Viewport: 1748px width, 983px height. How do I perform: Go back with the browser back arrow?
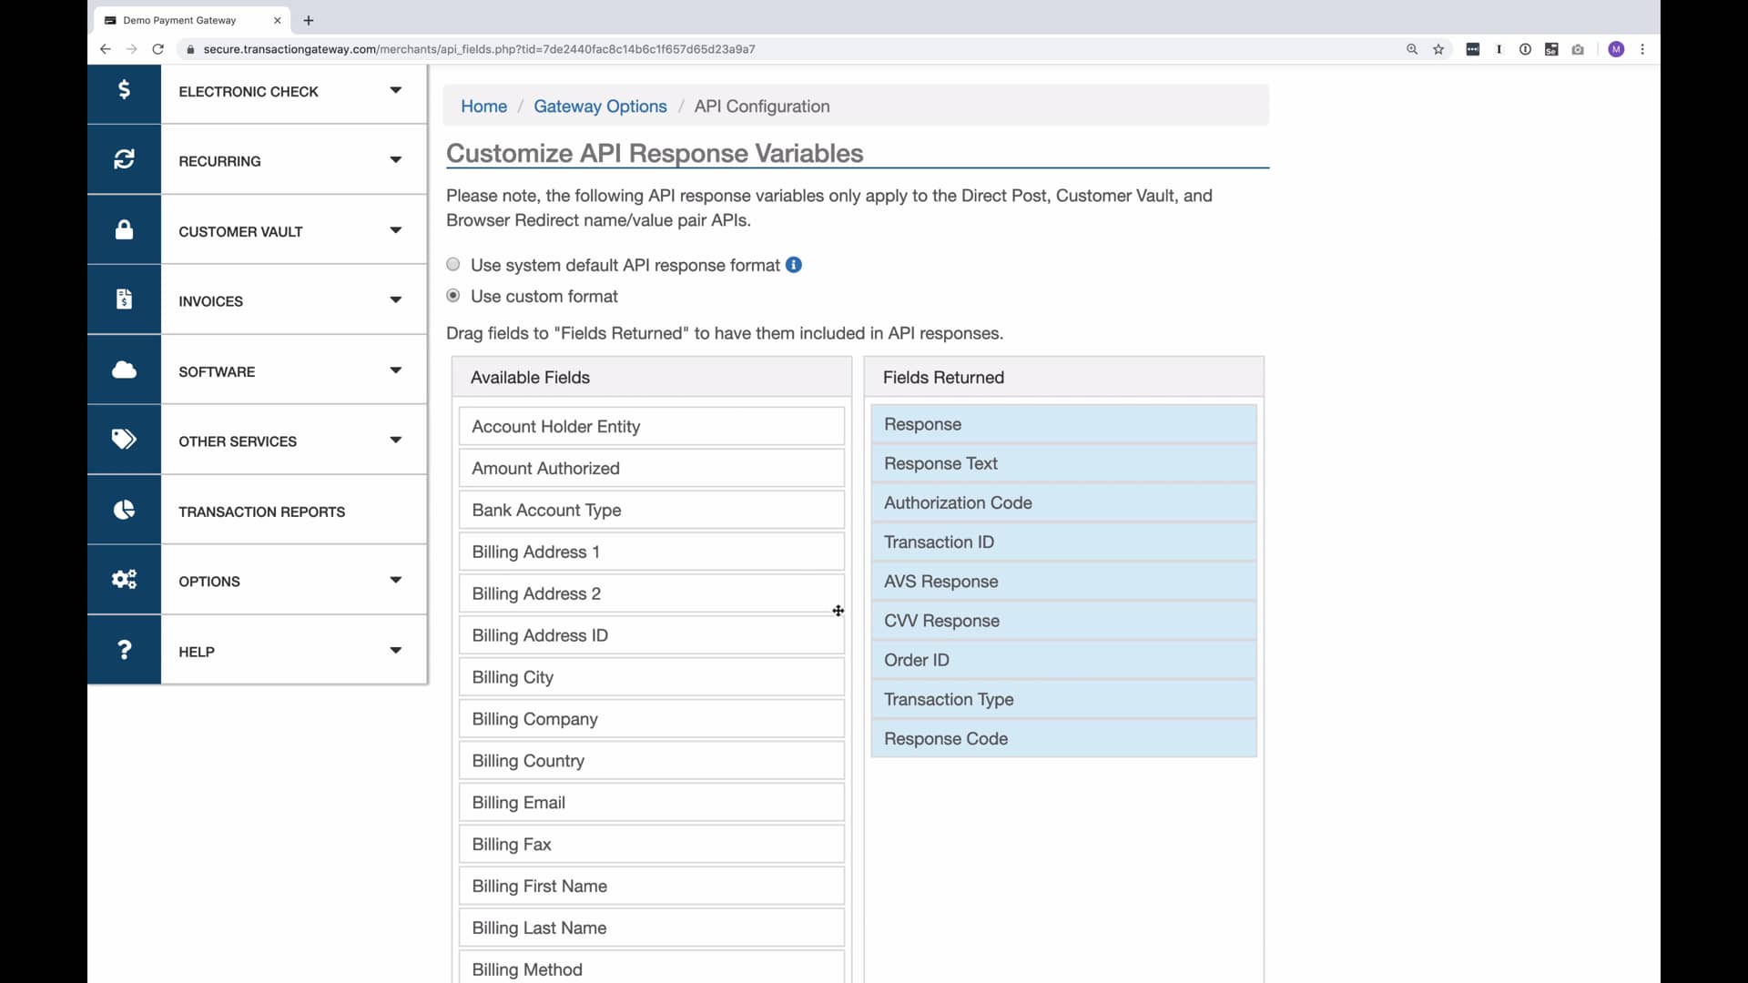tap(106, 49)
